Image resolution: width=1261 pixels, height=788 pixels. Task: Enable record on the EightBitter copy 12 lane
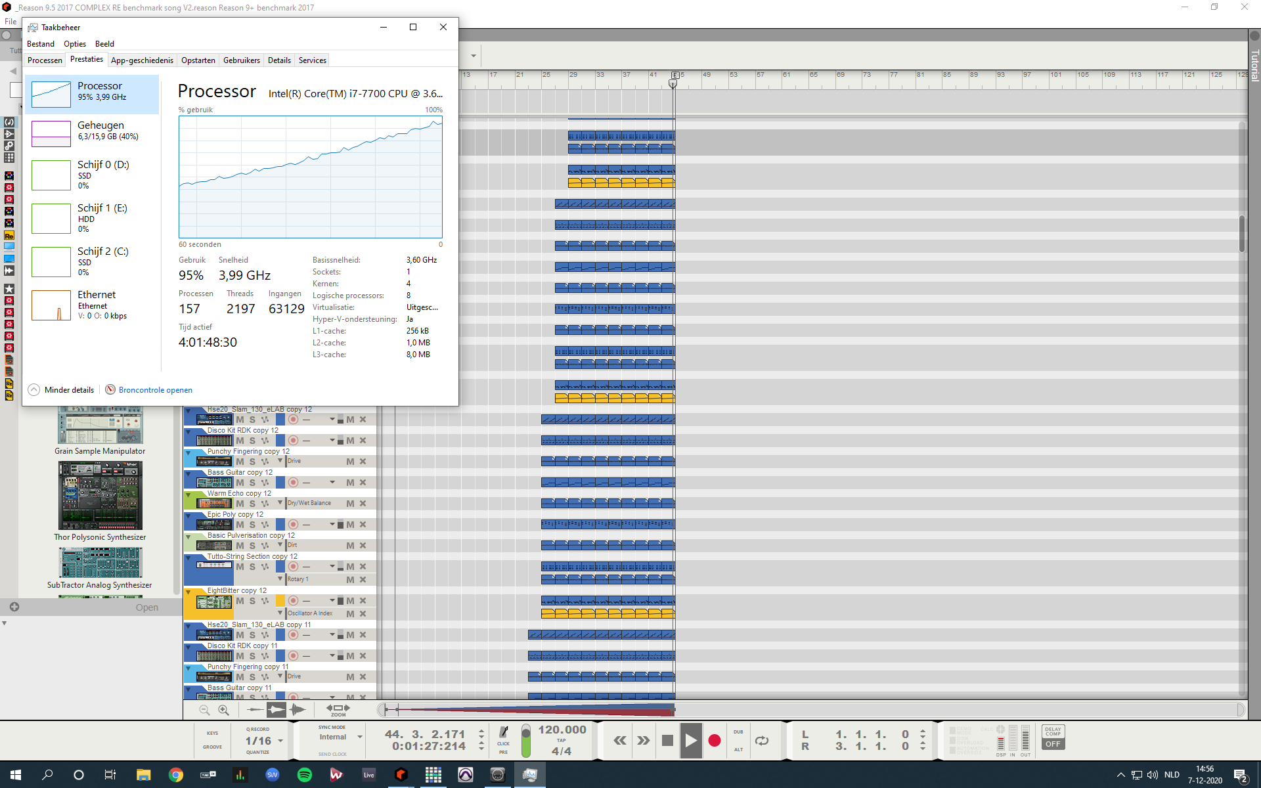click(x=293, y=601)
